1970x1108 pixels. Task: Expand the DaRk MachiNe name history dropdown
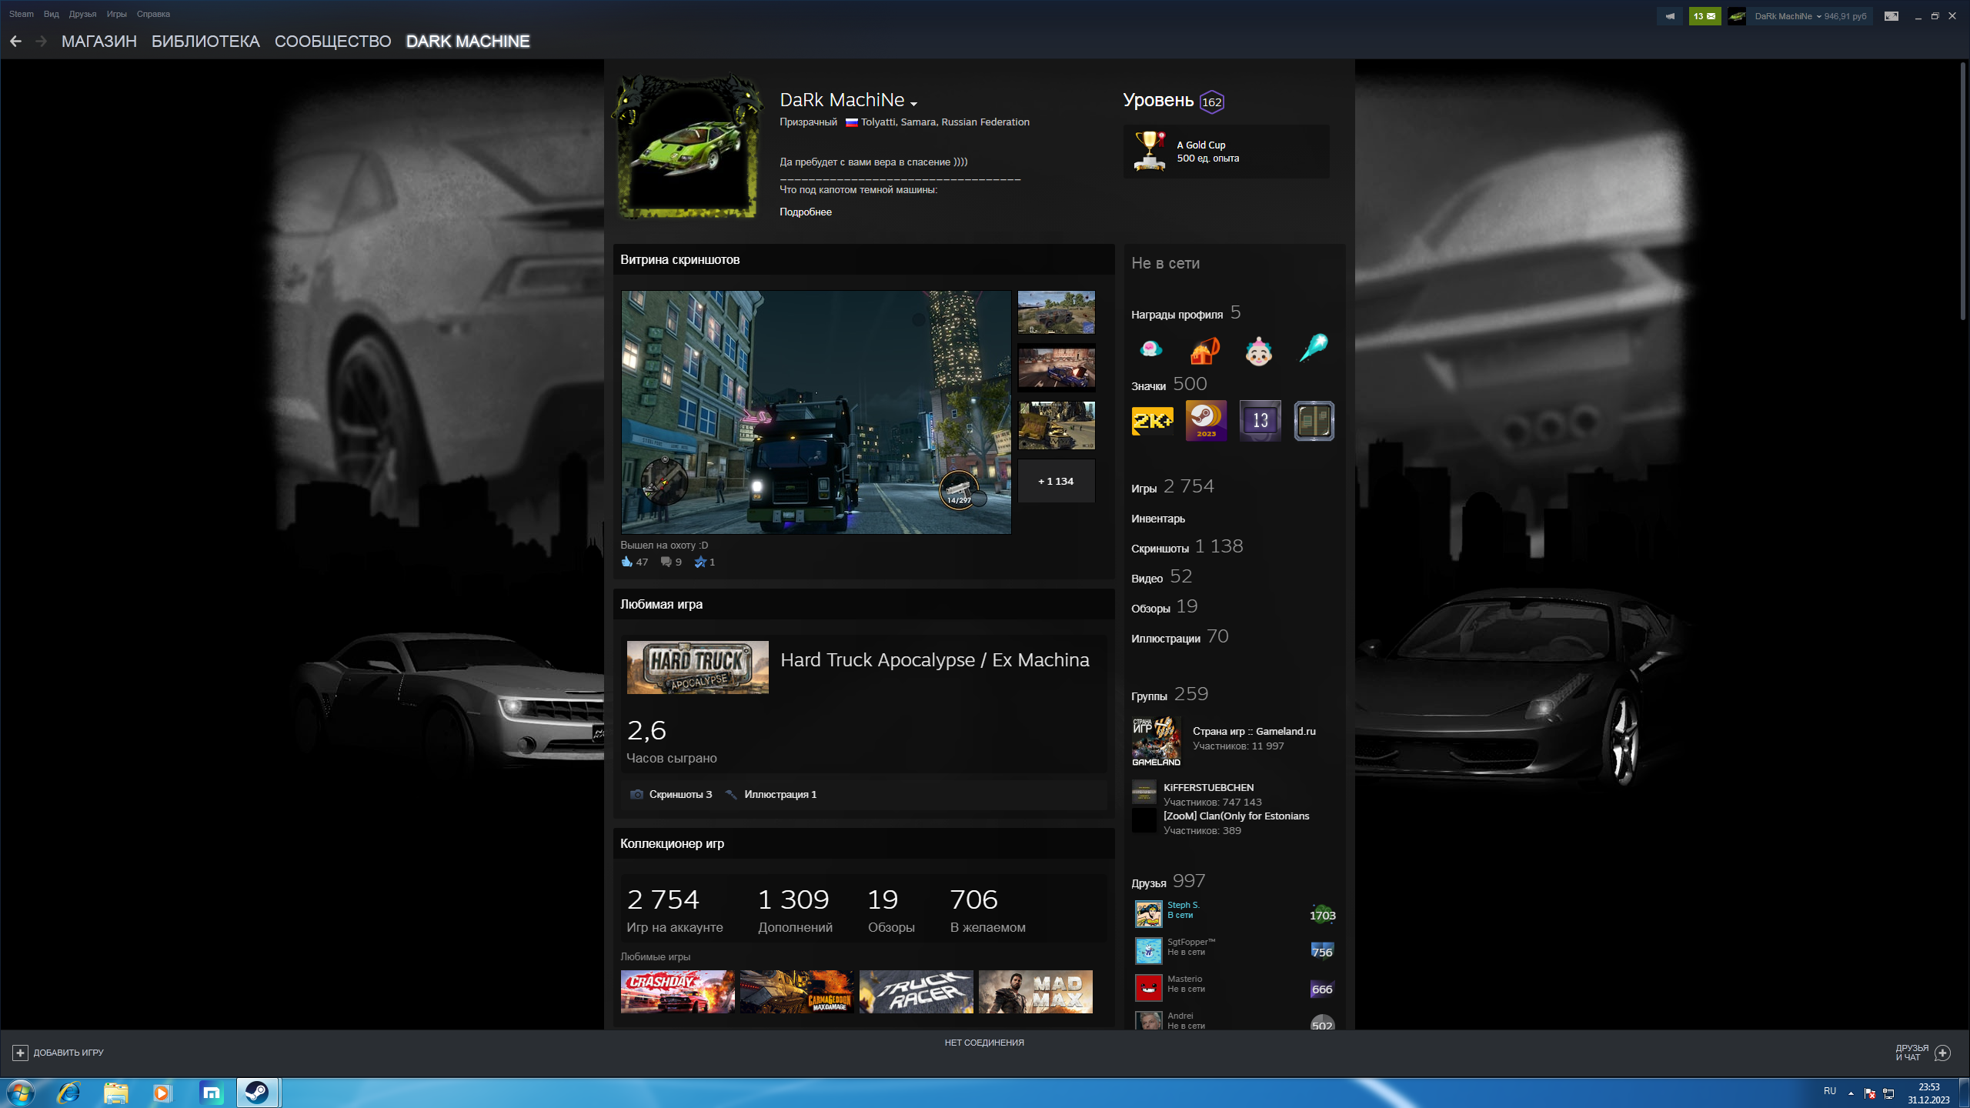point(913,104)
